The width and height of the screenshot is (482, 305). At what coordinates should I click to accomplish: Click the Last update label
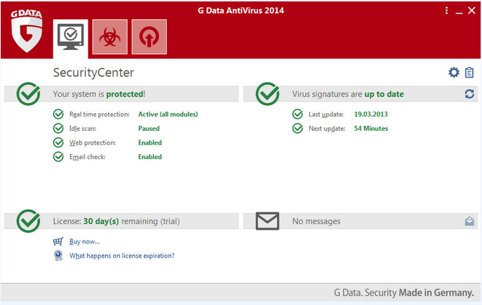(x=326, y=114)
